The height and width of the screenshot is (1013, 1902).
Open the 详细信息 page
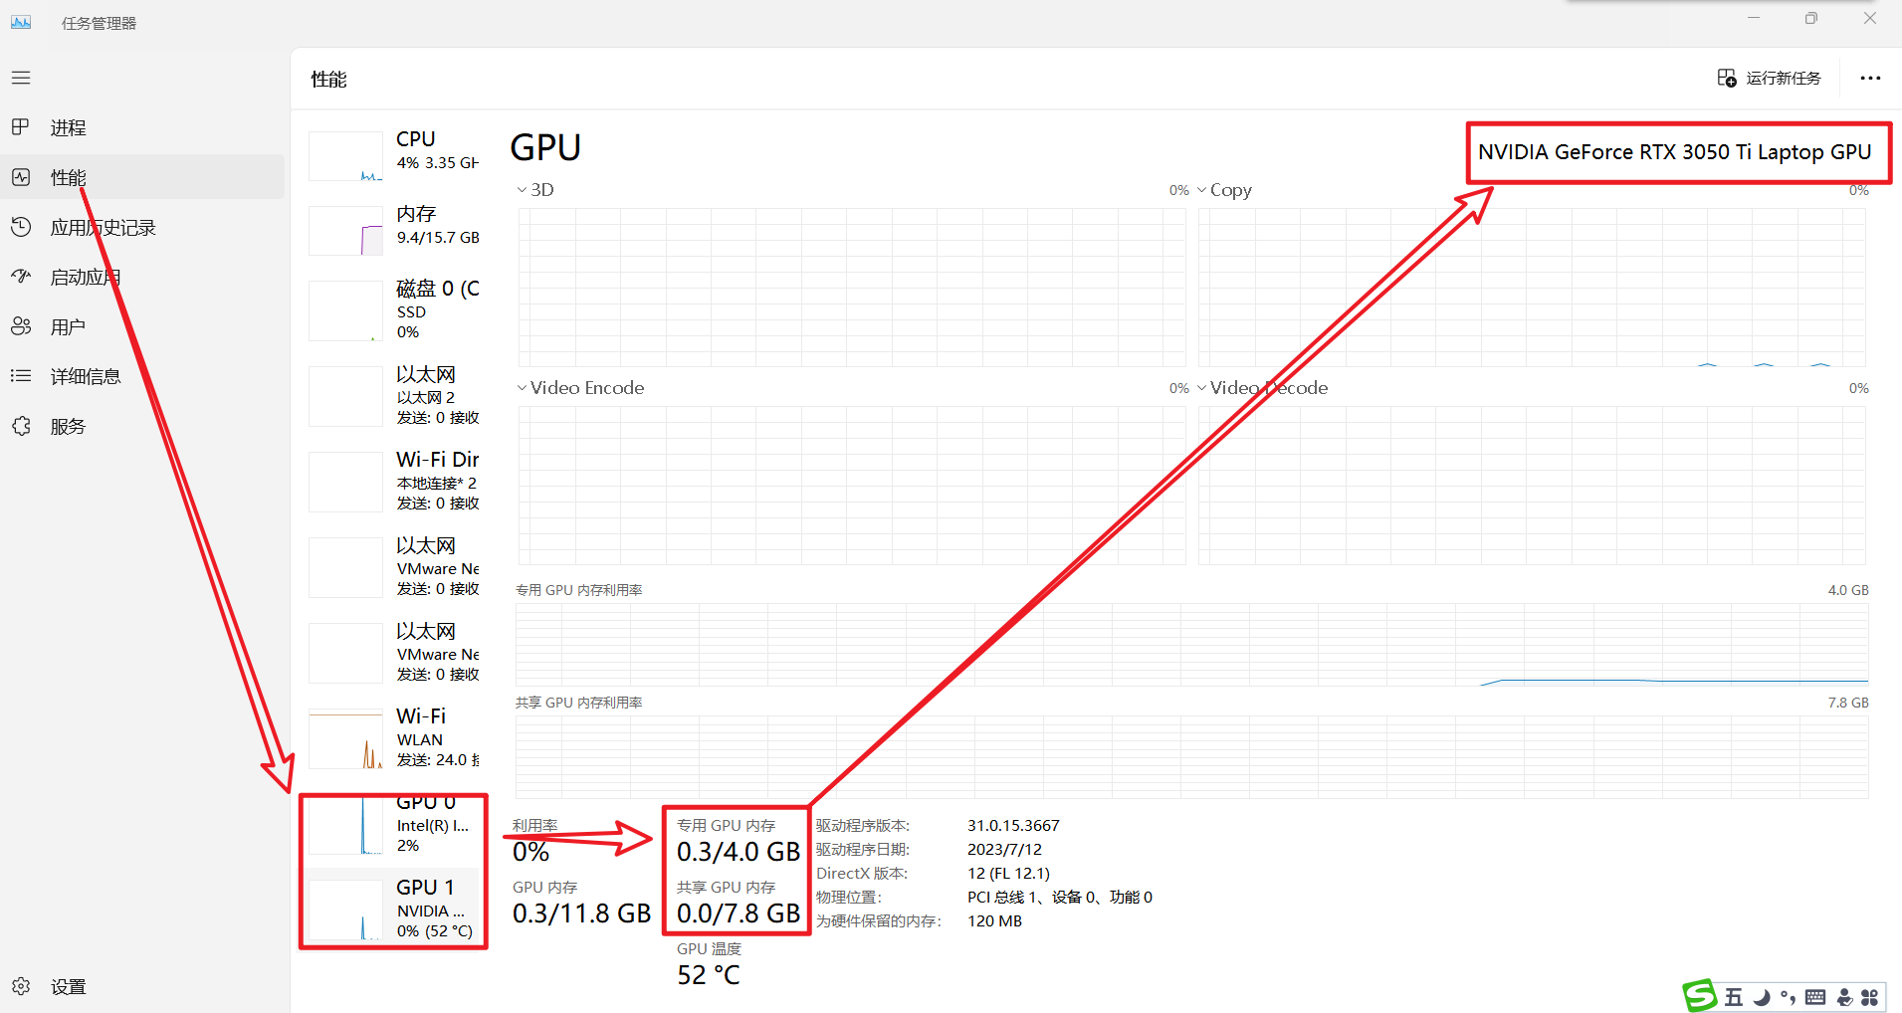click(x=143, y=376)
